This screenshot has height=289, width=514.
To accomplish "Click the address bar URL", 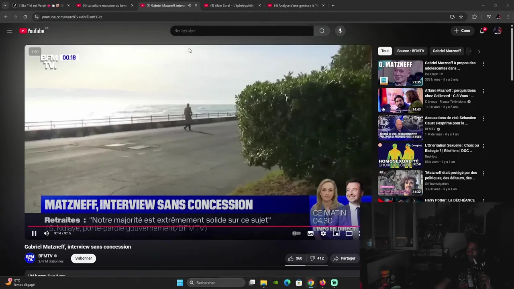I will (x=72, y=17).
